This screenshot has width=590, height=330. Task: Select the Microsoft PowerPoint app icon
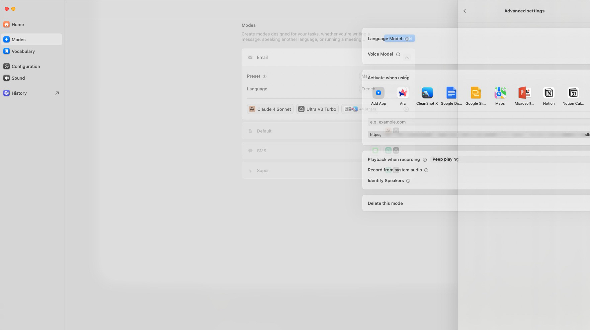[524, 93]
